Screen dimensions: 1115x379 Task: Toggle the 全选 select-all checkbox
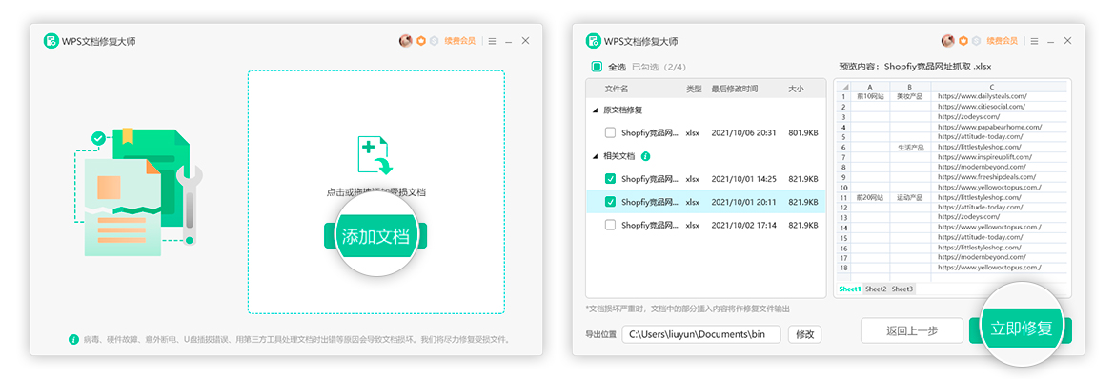(597, 67)
